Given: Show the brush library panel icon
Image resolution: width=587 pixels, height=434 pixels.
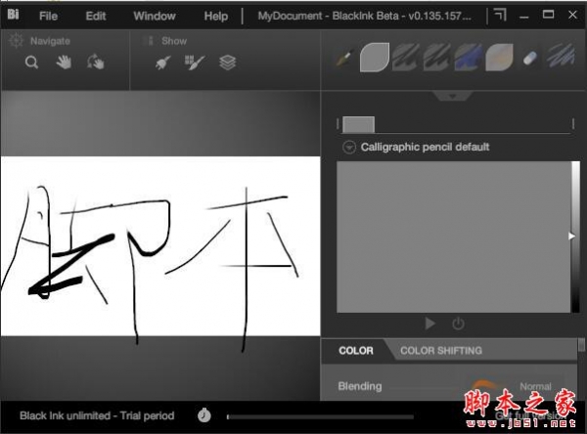Looking at the screenshot, I should 194,63.
